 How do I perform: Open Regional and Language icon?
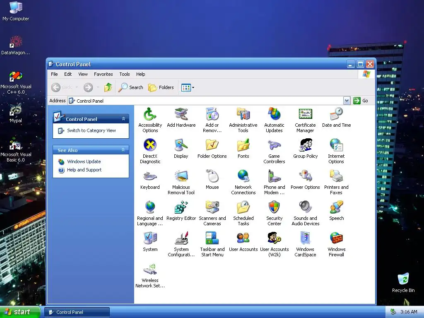point(150,213)
